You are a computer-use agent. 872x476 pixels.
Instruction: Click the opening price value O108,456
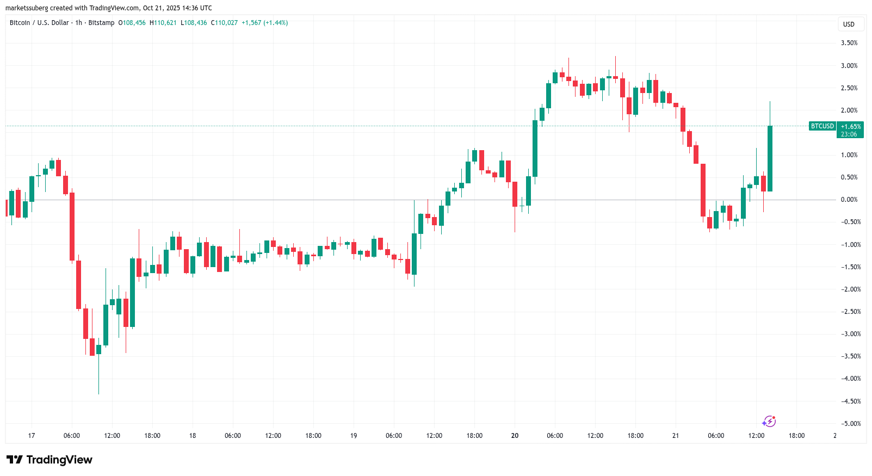[132, 23]
